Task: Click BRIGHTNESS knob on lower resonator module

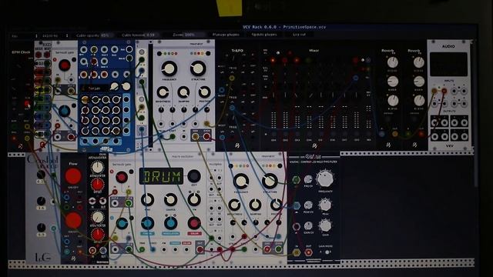Action: point(234,205)
